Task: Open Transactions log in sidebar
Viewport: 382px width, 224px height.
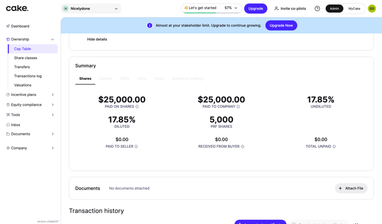Action: click(28, 76)
